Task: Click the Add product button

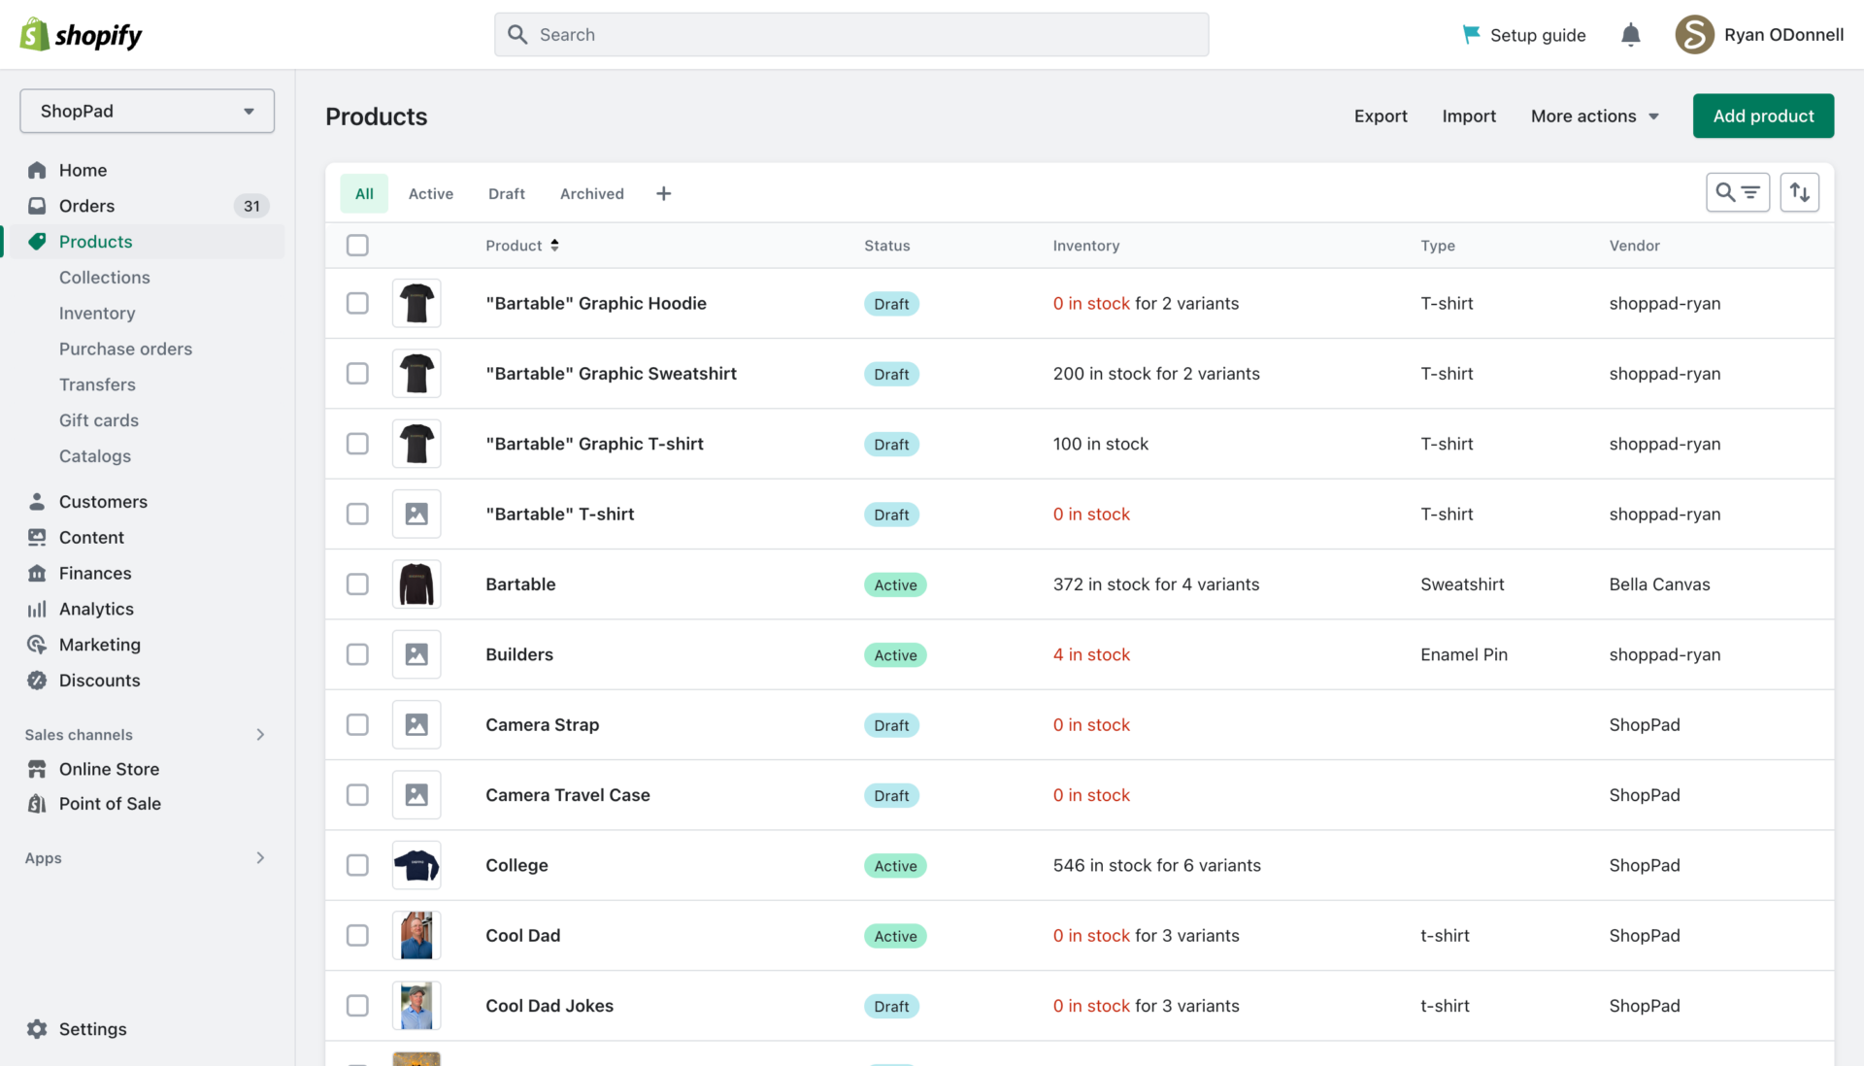Action: pyautogui.click(x=1763, y=116)
